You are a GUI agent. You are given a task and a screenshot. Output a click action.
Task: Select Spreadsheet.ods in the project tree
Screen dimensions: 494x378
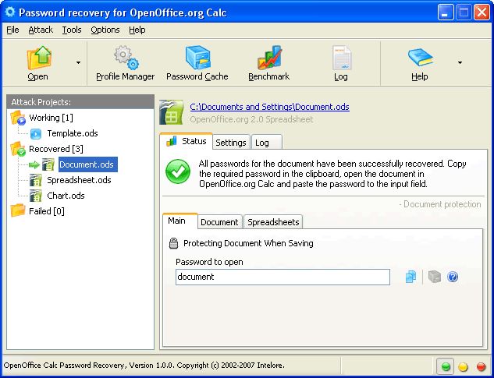pos(79,180)
